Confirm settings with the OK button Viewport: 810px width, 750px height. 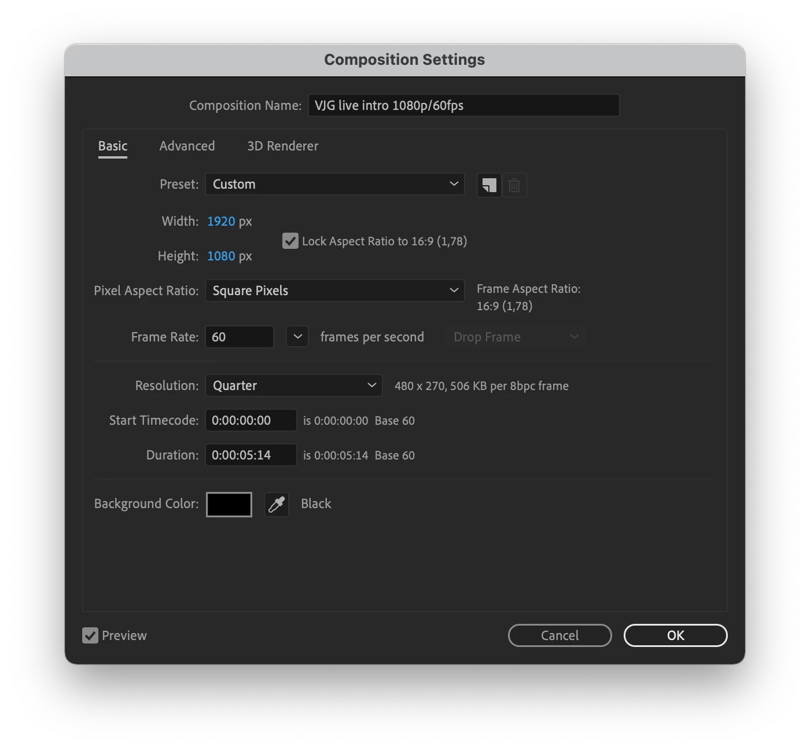(x=675, y=635)
